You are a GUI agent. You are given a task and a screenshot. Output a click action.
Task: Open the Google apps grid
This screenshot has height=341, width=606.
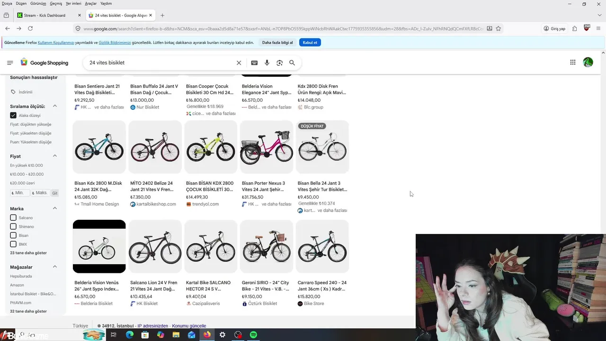(x=573, y=62)
